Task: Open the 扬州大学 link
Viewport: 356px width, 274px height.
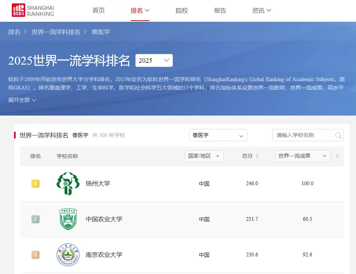Action: (98, 184)
